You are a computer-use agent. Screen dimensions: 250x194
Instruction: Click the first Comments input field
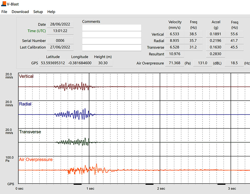111,27
